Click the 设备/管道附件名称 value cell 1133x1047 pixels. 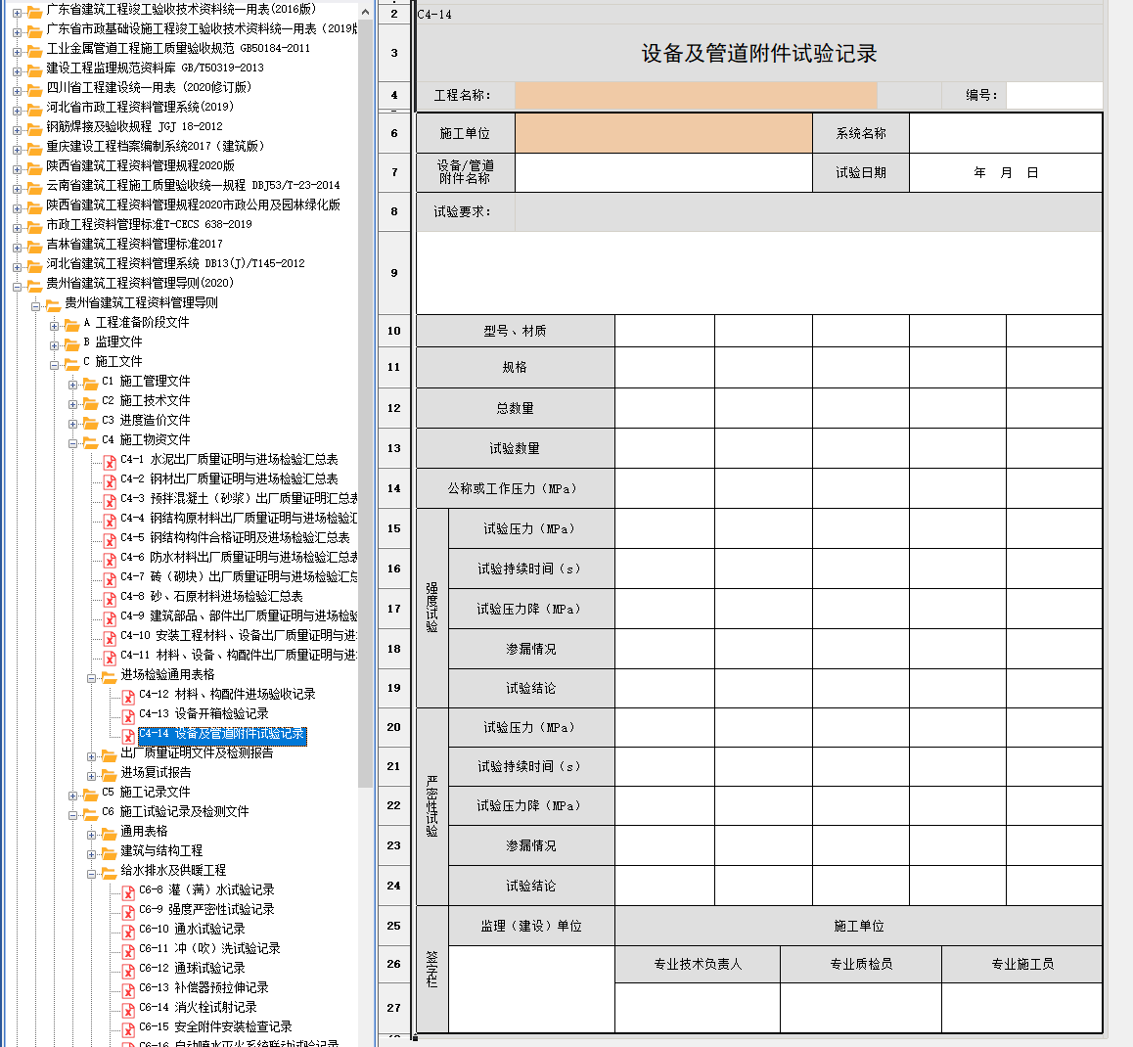click(x=664, y=172)
